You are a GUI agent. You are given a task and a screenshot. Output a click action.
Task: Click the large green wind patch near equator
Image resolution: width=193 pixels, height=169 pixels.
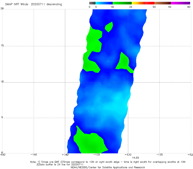coord(91,143)
